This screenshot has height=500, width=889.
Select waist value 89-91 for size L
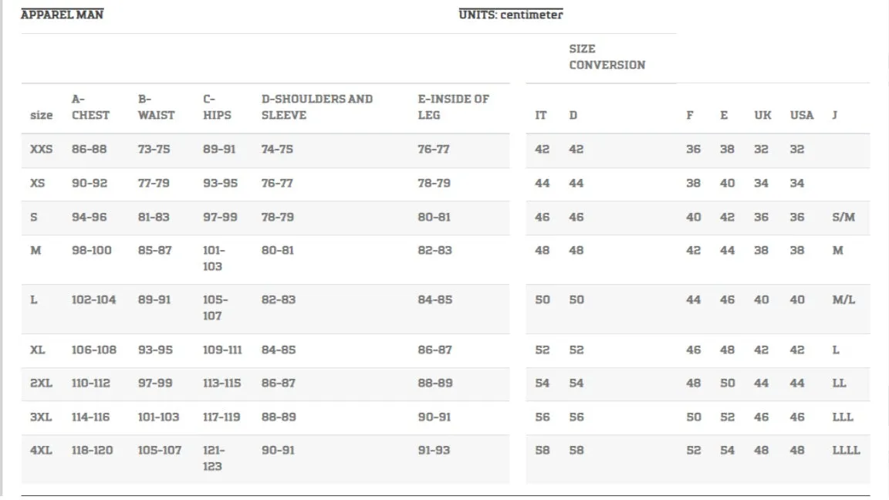154,300
